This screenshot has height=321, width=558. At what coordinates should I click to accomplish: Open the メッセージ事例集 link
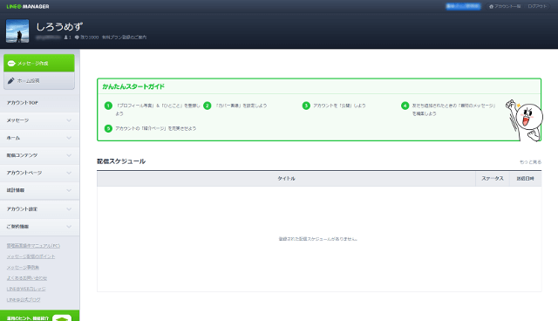(23, 267)
